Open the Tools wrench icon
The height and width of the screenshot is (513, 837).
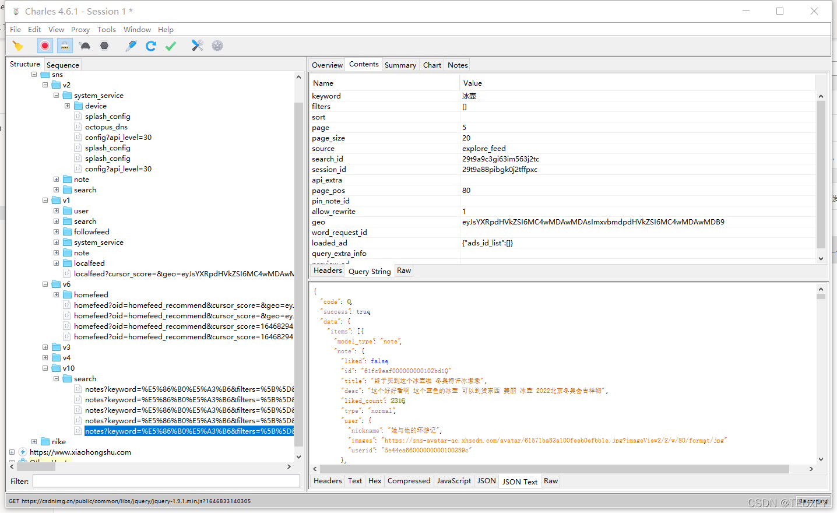click(198, 45)
